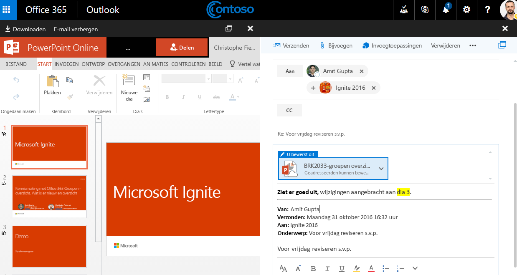517x275 pixels.
Task: Open the user profile picture menu
Action: pos(508,10)
